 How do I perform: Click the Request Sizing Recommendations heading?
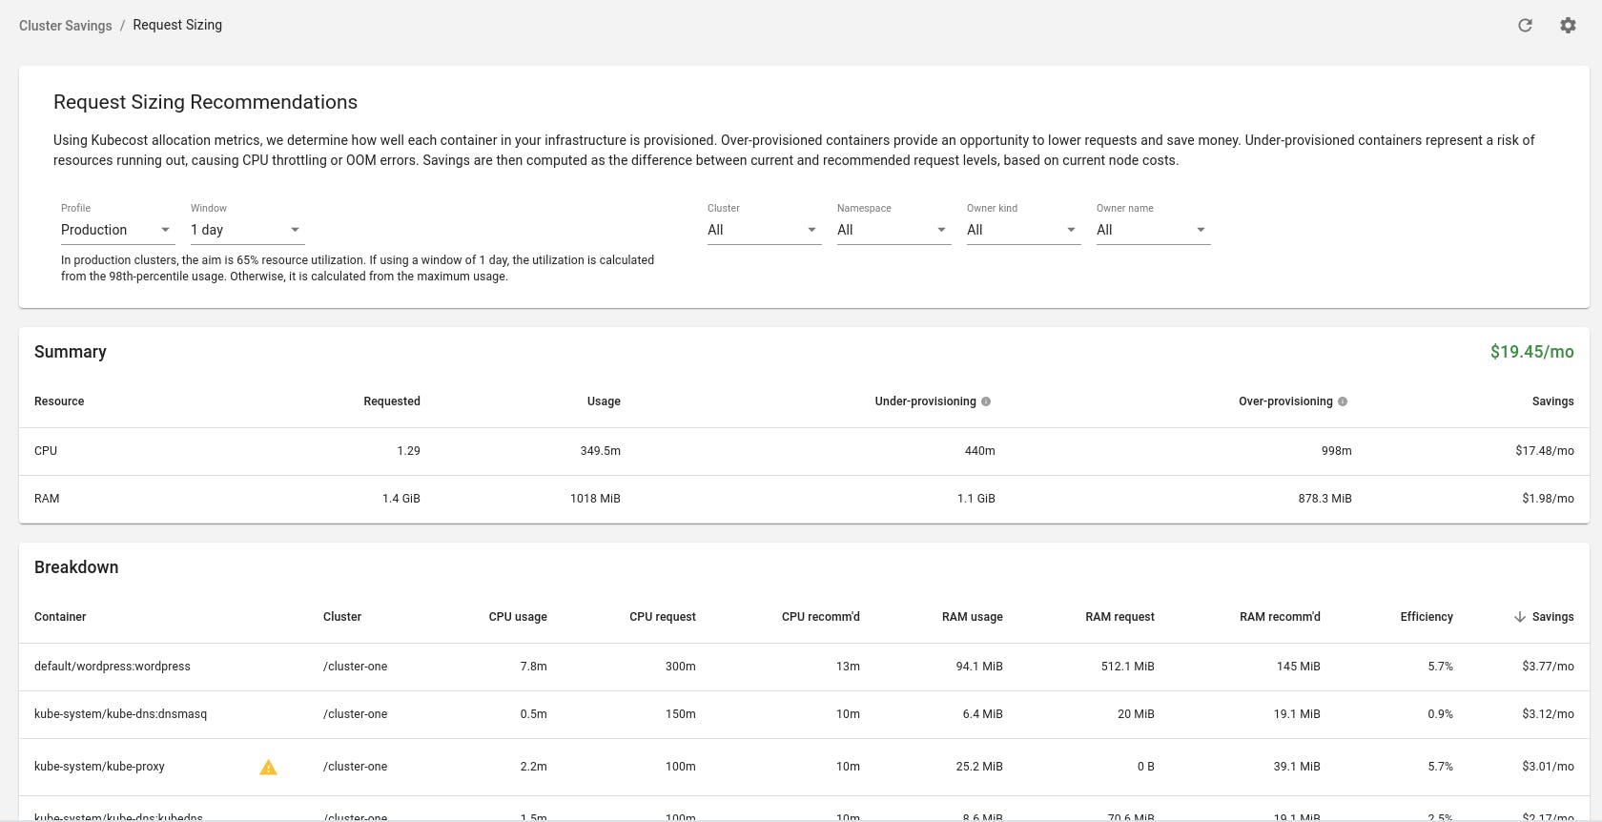click(206, 102)
